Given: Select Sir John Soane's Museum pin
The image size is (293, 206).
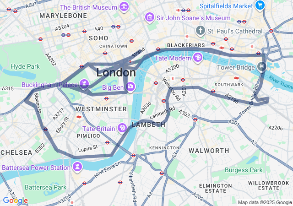Looking at the screenshot, I should [x=150, y=17].
